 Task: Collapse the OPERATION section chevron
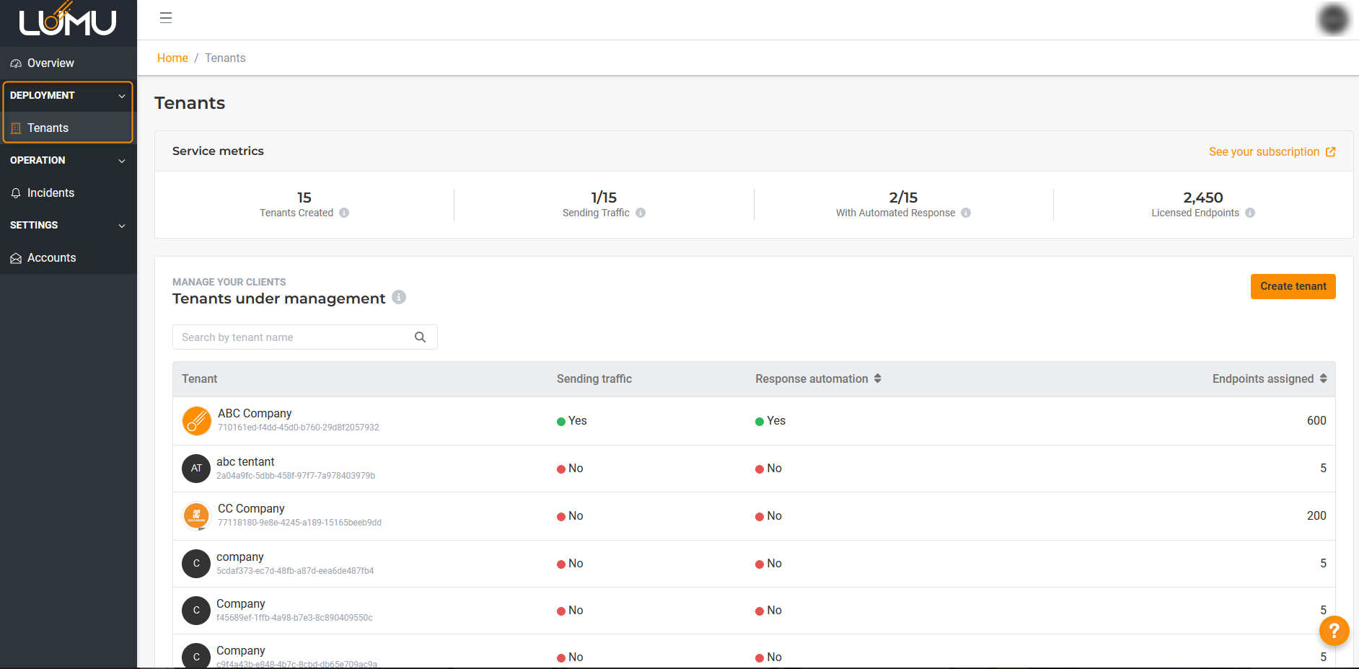[122, 161]
